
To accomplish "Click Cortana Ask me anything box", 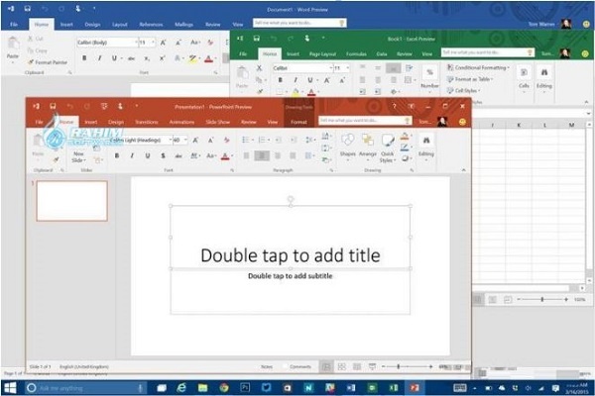I will tap(84, 388).
